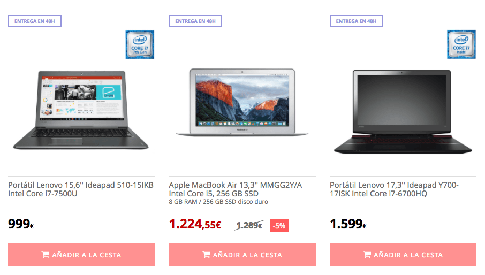Open Apple MacBook Air 13,3'' title link
485x275 pixels.
[236, 189]
